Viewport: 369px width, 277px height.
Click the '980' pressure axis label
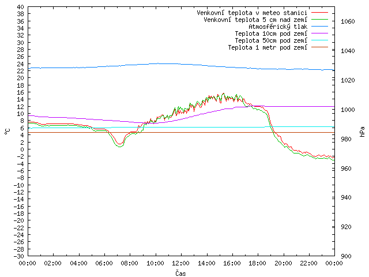click(x=346, y=139)
